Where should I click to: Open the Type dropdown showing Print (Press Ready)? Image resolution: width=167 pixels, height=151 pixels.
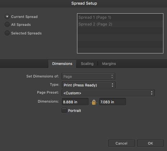[89, 85]
